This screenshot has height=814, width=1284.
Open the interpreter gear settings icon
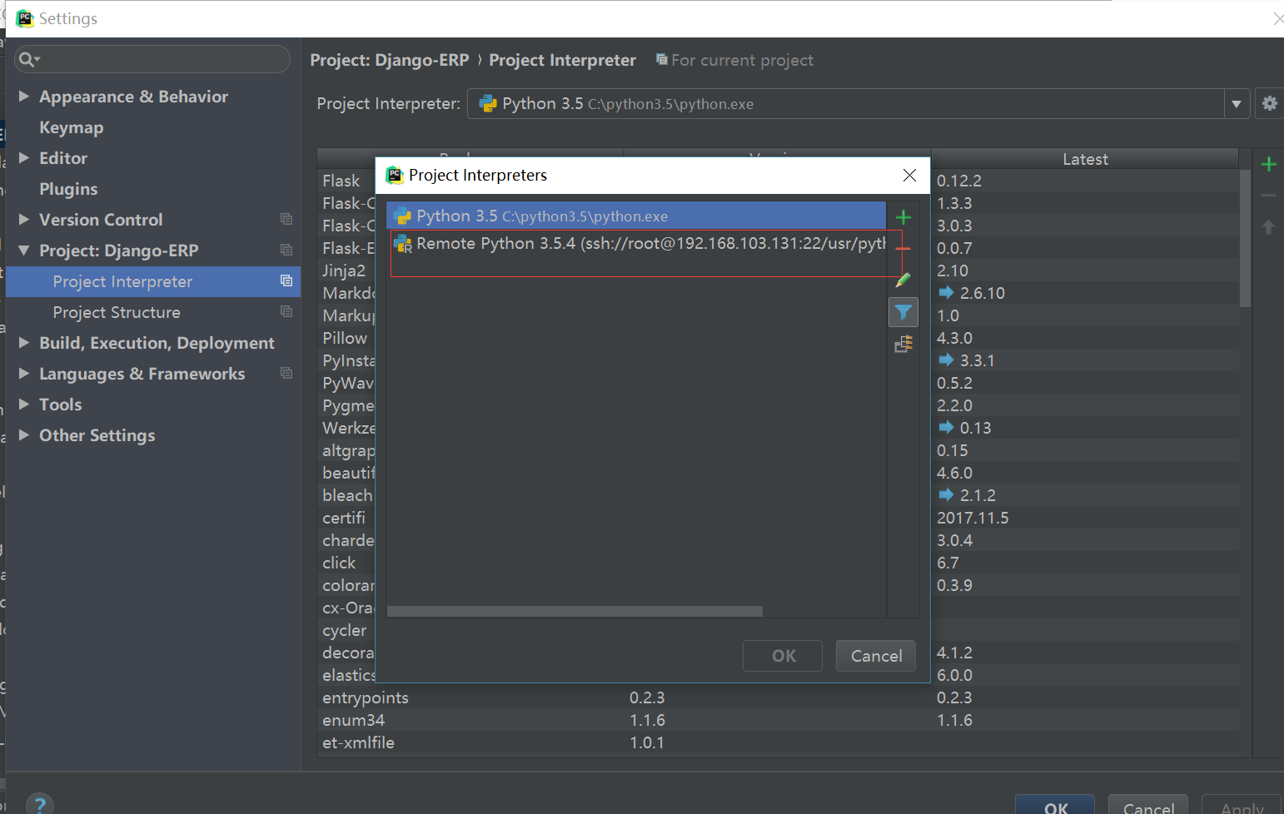pos(1269,103)
